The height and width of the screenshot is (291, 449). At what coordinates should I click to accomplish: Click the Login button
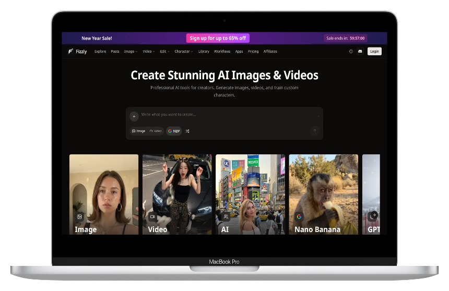(374, 52)
